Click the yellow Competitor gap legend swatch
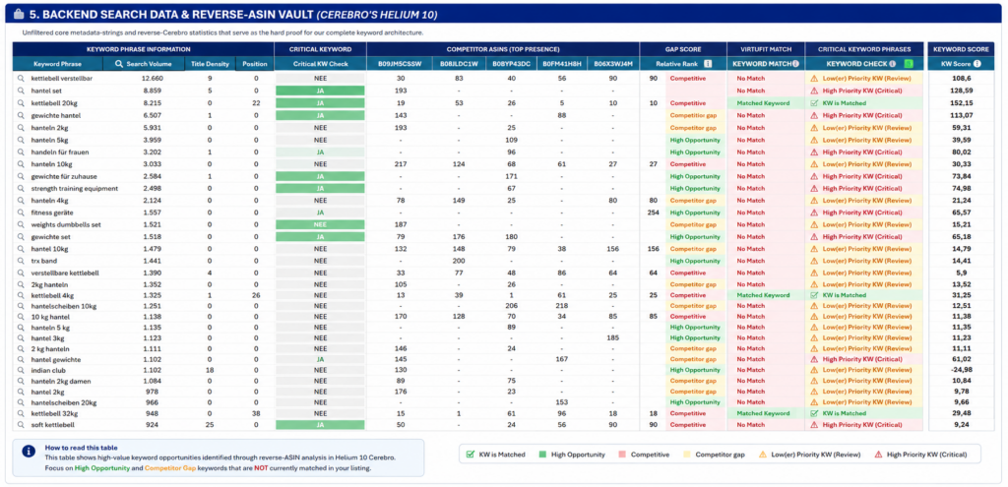1008x487 pixels. [686, 455]
